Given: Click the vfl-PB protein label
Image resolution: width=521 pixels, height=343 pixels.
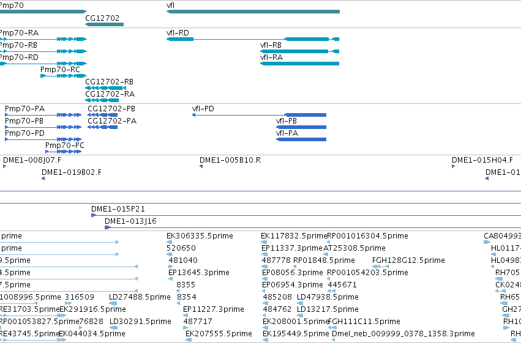Looking at the screenshot, I should click(287, 121).
